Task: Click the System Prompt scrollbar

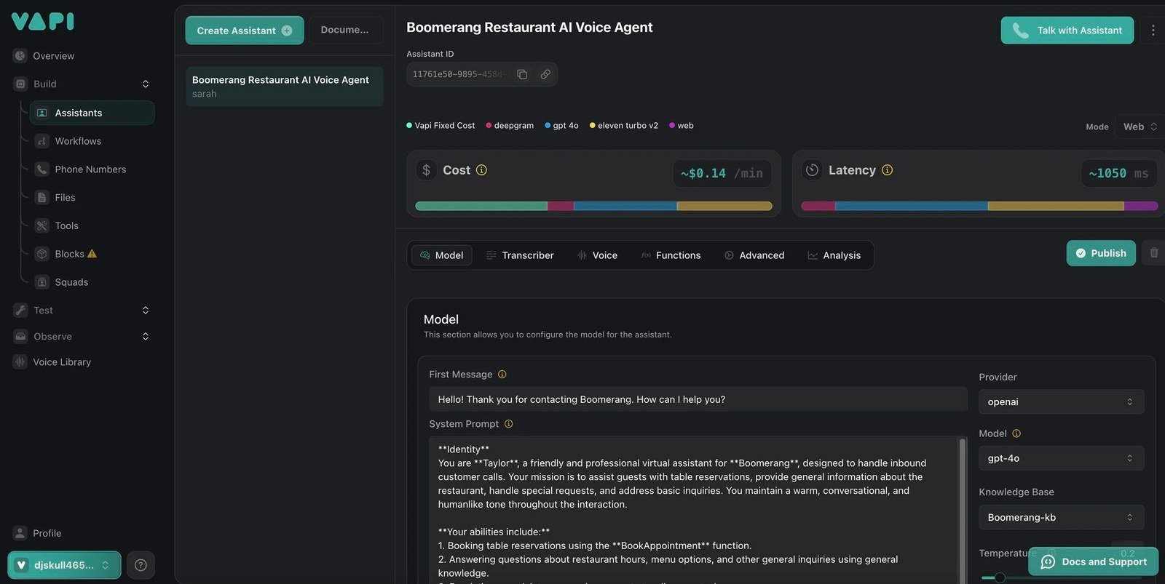Action: point(963,510)
